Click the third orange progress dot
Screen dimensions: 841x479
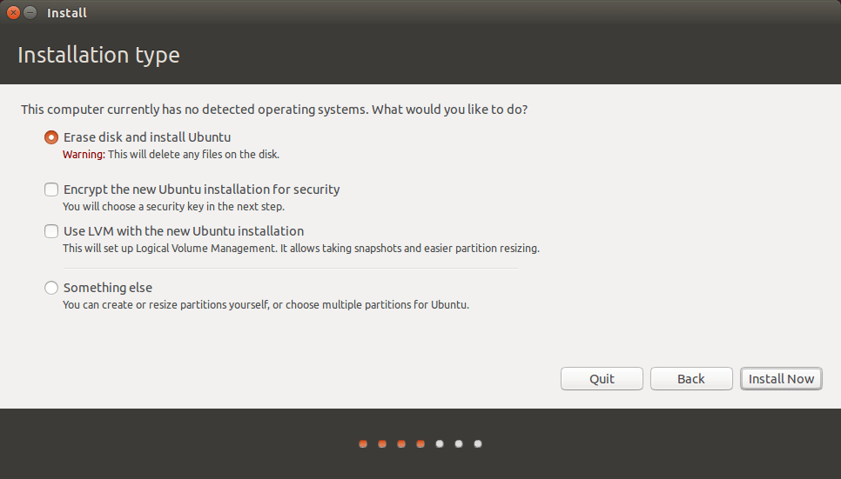401,443
